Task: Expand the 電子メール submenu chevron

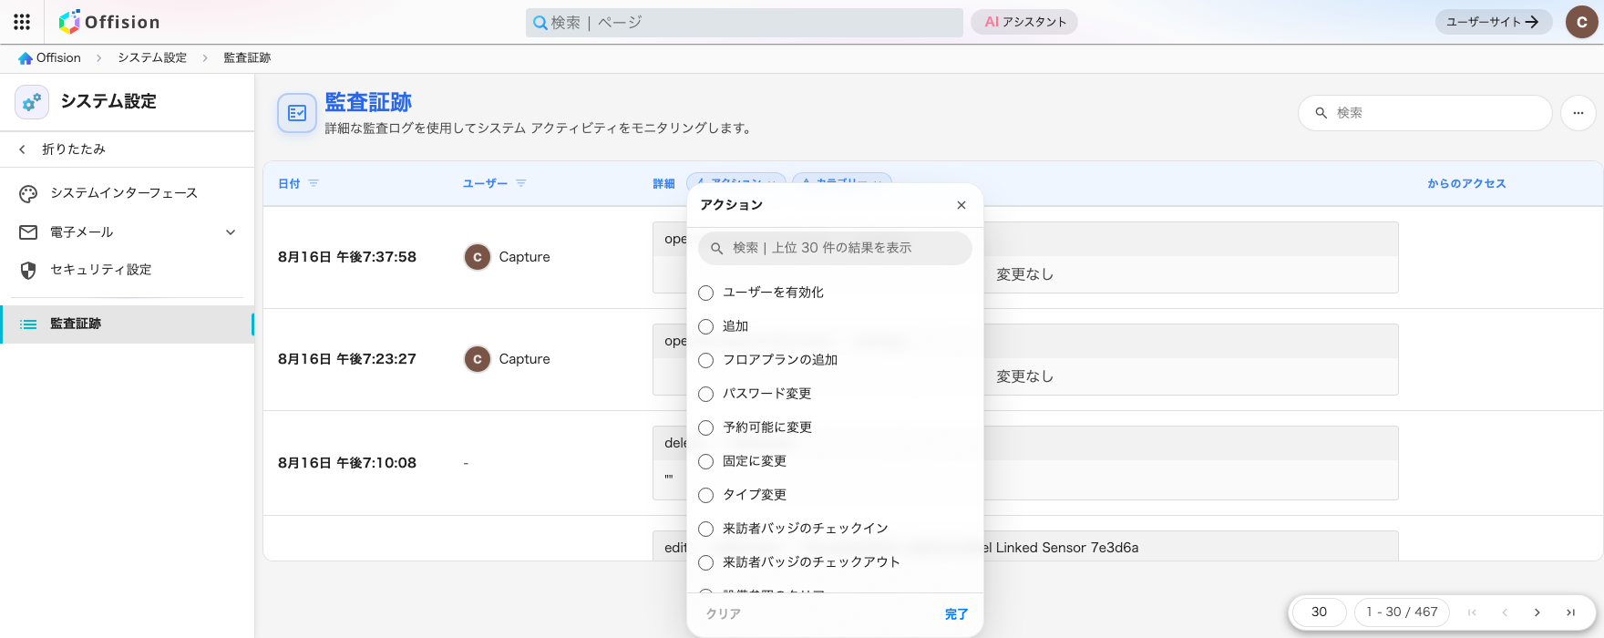Action: click(231, 232)
